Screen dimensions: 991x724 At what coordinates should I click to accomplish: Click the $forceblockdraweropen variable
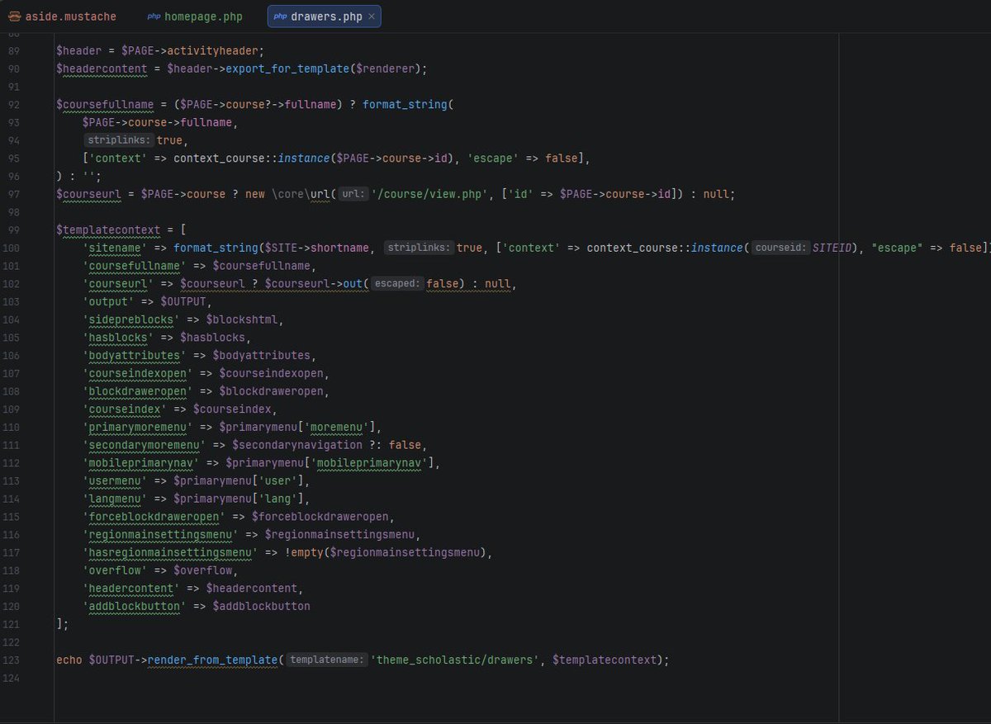tap(320, 517)
